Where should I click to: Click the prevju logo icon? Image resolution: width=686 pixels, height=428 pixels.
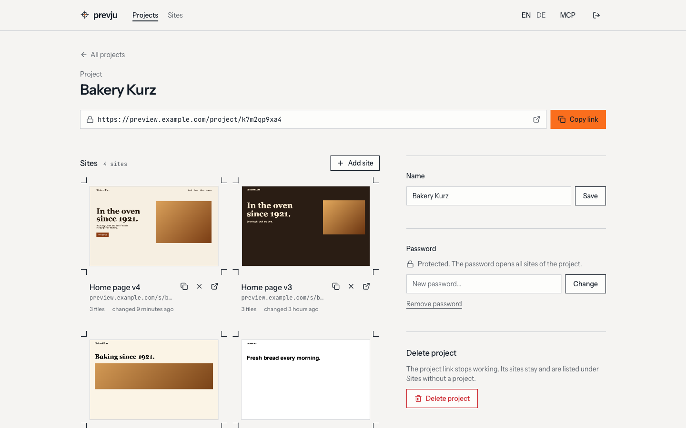tap(85, 15)
